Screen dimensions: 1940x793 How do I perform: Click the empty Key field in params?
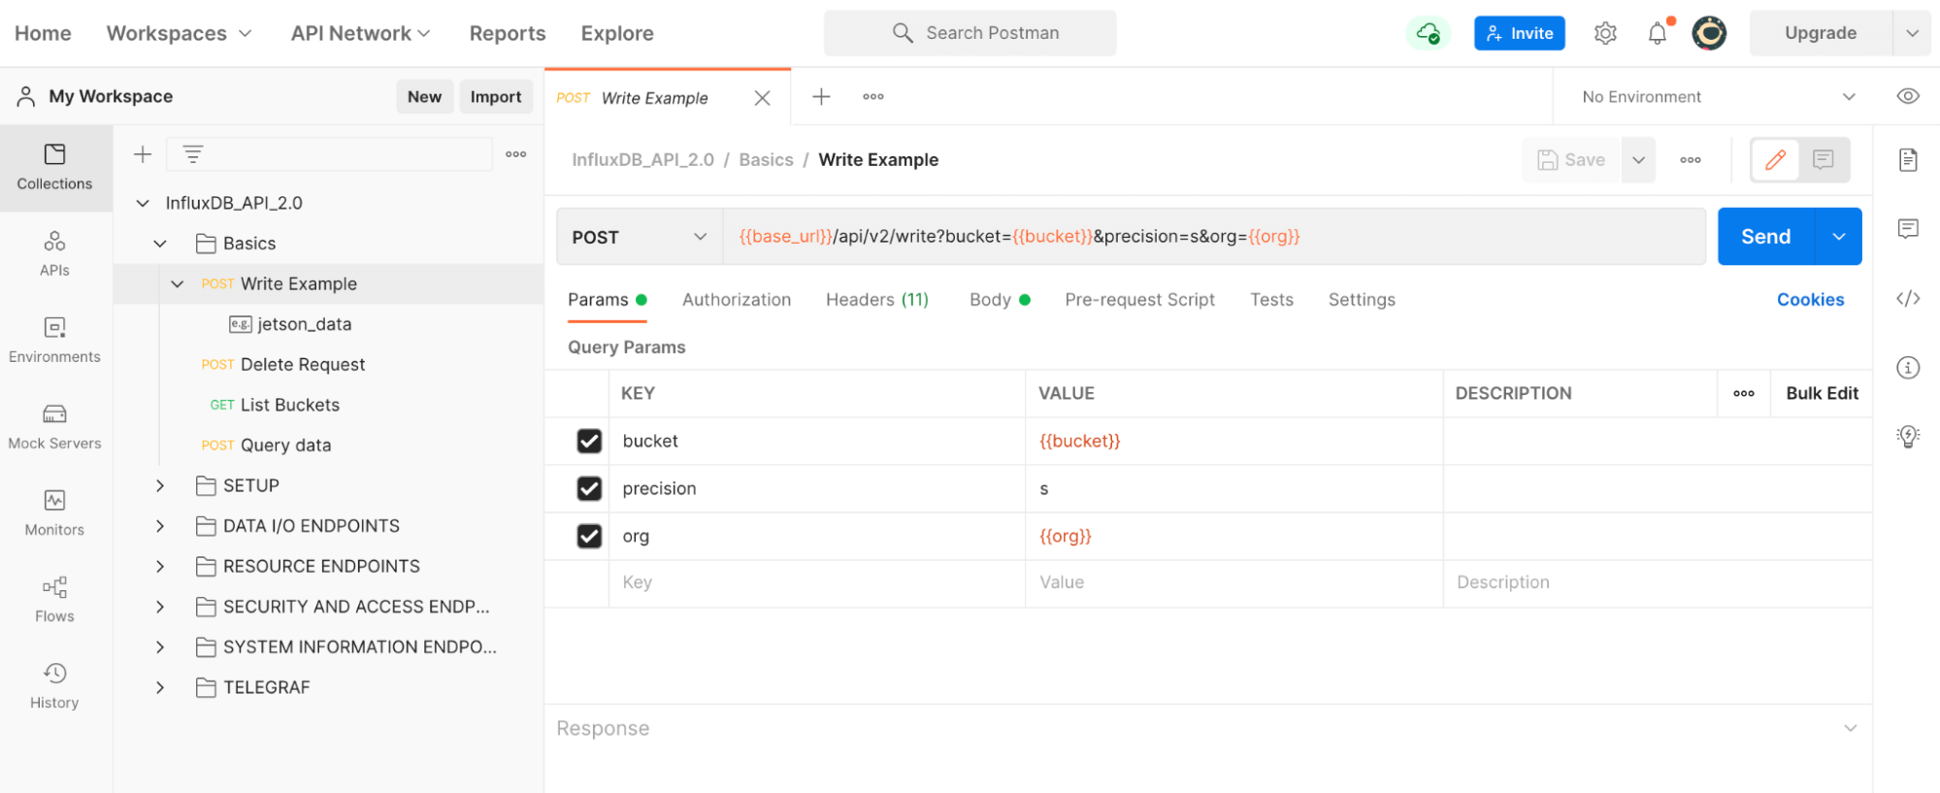817,582
